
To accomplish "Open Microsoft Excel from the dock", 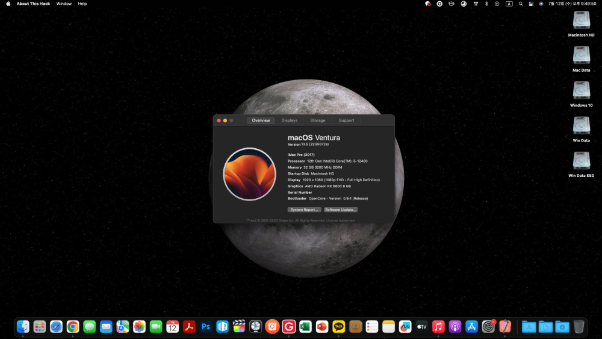I will 305,327.
